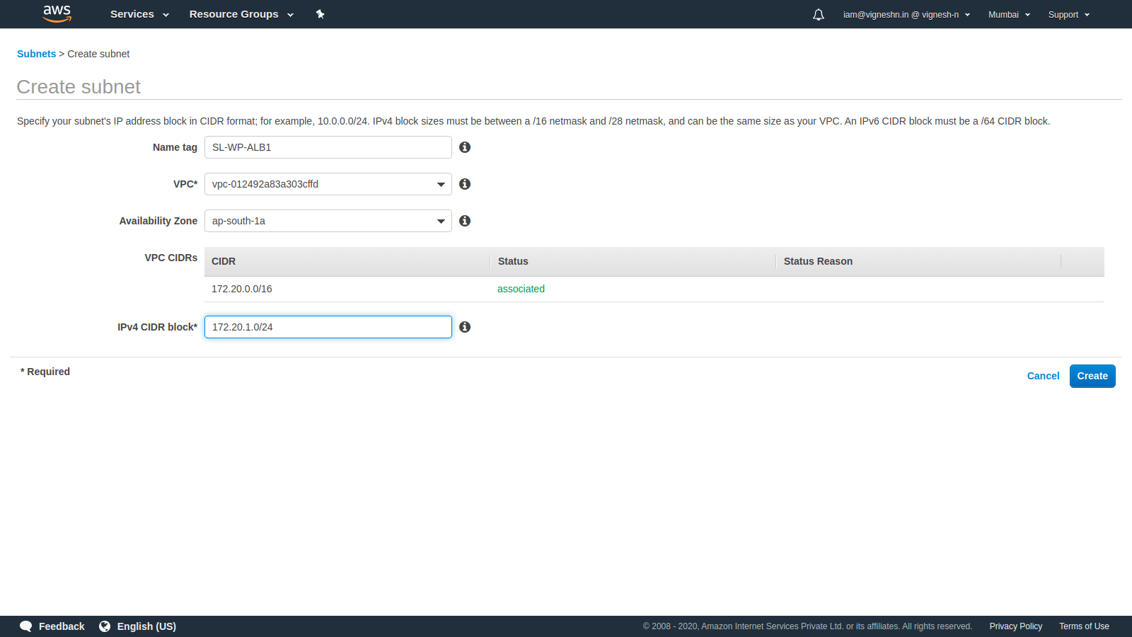Image resolution: width=1132 pixels, height=637 pixels.
Task: Show info for Name tag
Action: (x=465, y=147)
